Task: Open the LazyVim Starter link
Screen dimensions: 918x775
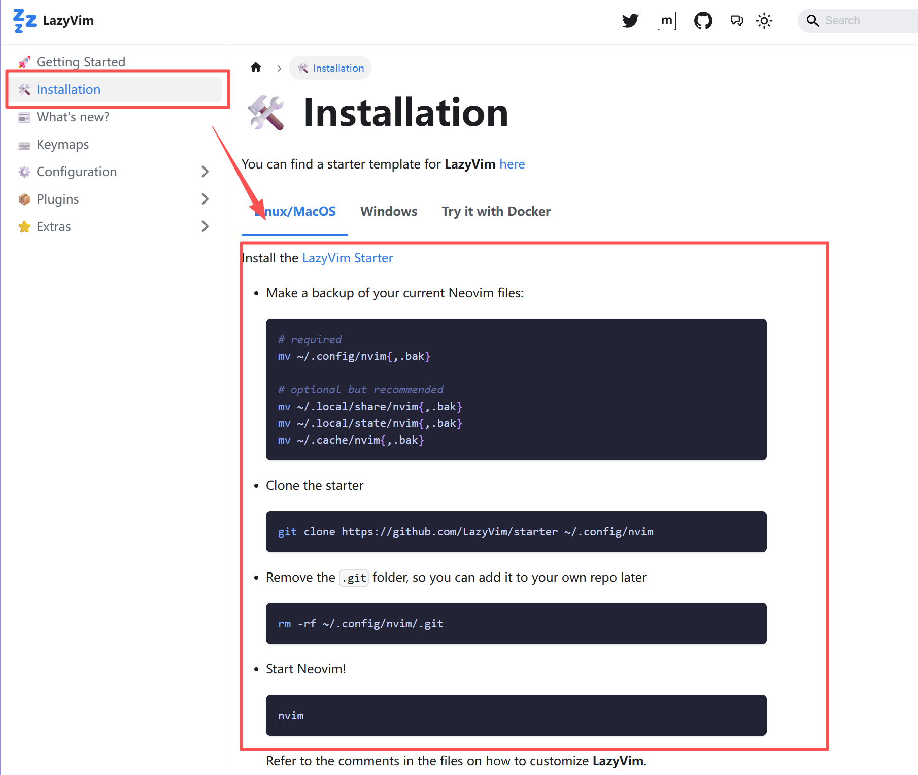Action: 348,258
